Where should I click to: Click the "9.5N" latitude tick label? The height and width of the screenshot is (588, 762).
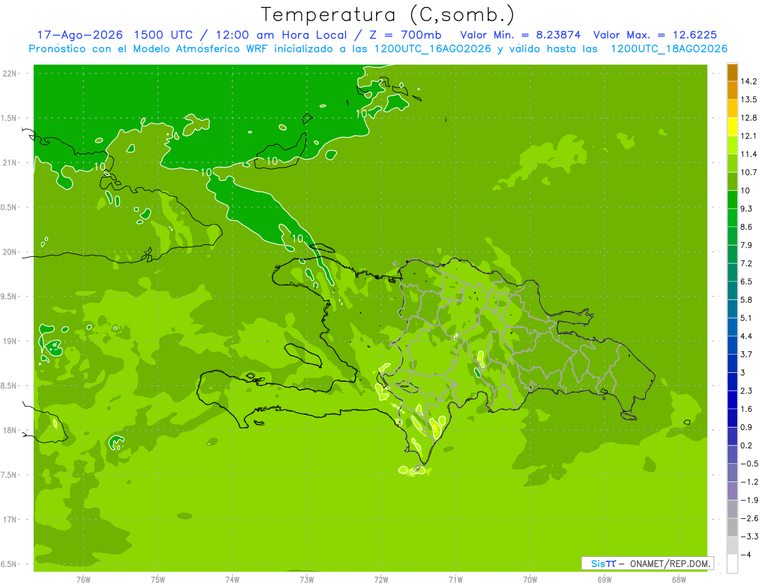pyautogui.click(x=10, y=297)
